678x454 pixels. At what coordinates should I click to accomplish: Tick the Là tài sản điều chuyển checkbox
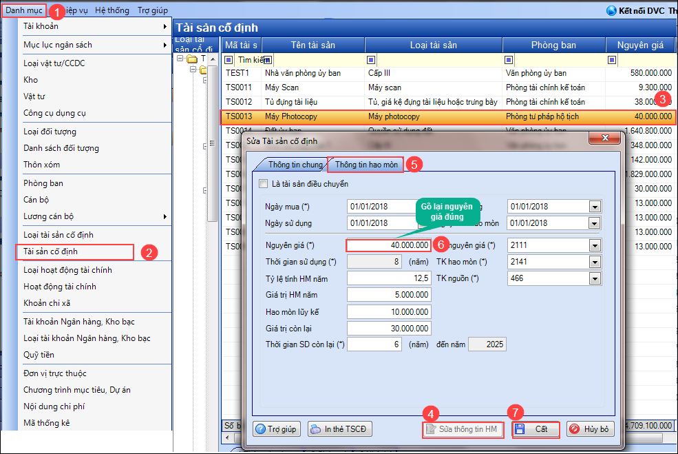point(263,183)
